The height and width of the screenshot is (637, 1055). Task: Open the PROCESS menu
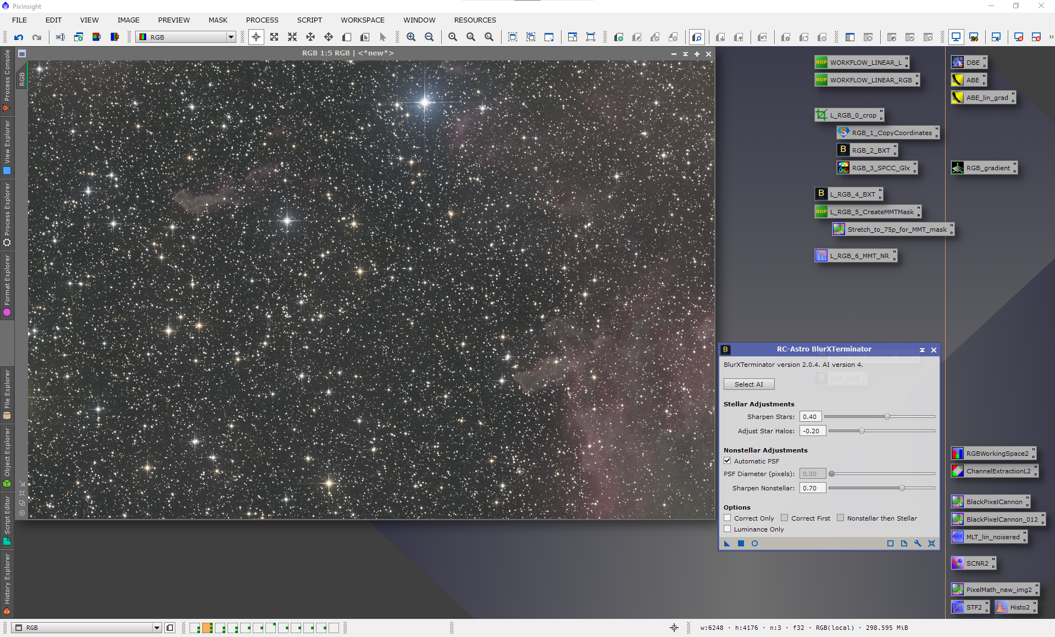(x=262, y=20)
